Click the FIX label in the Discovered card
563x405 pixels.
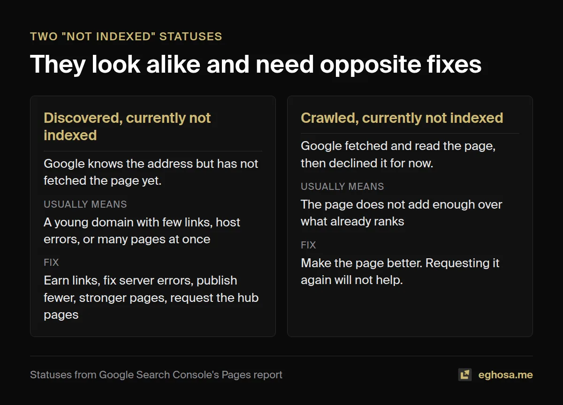(51, 262)
